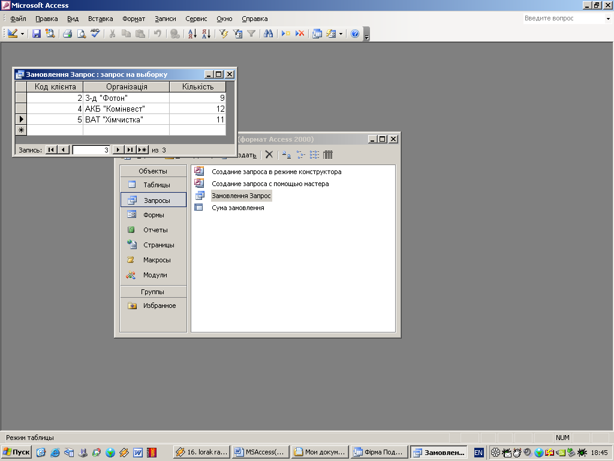Image resolution: width=614 pixels, height=461 pixels.
Task: Switch to Details view in database window
Action: (328, 154)
